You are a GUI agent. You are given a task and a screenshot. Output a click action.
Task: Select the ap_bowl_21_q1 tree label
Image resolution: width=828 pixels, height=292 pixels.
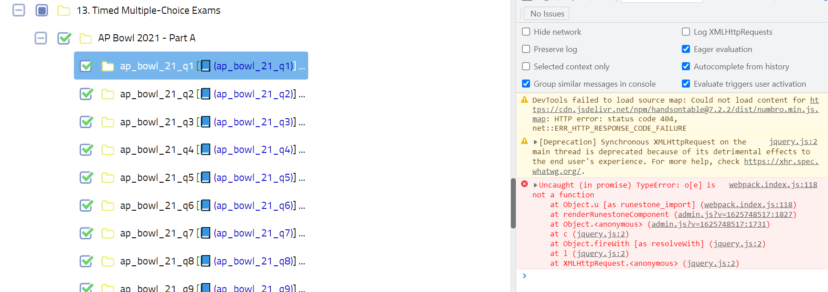click(157, 66)
